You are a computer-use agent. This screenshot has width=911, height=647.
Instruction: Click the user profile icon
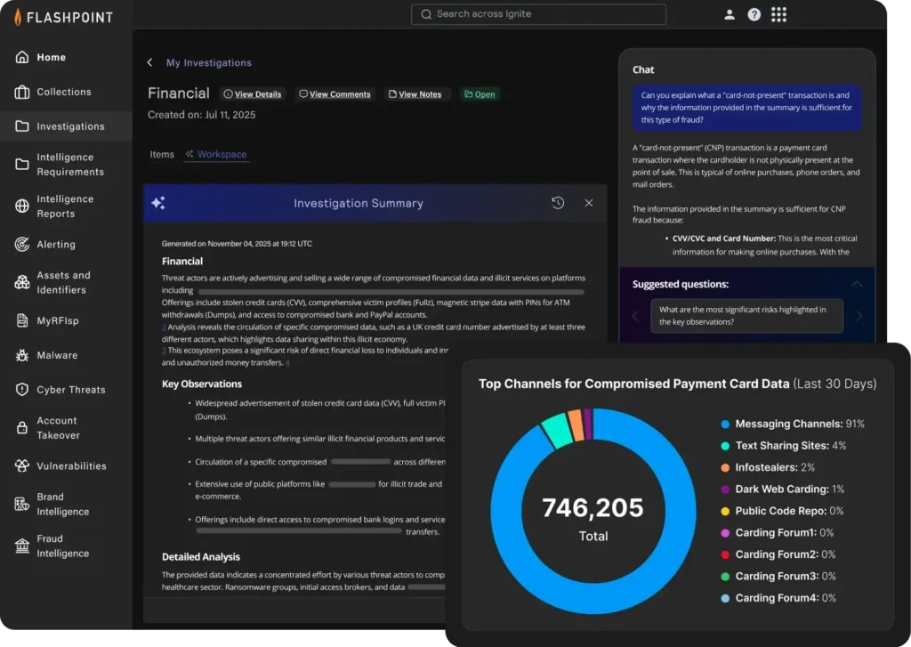click(730, 14)
